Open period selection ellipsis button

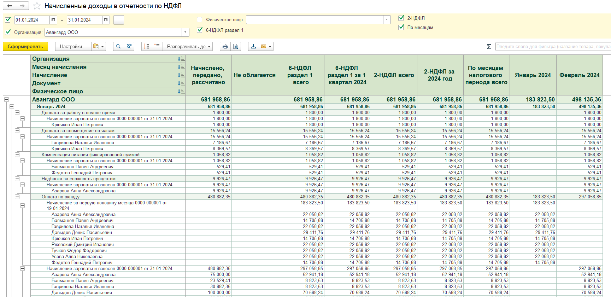tap(119, 20)
